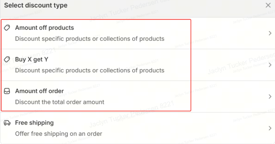Click "Offer free shipping on an order" text
The image size is (275, 144).
coord(58,134)
